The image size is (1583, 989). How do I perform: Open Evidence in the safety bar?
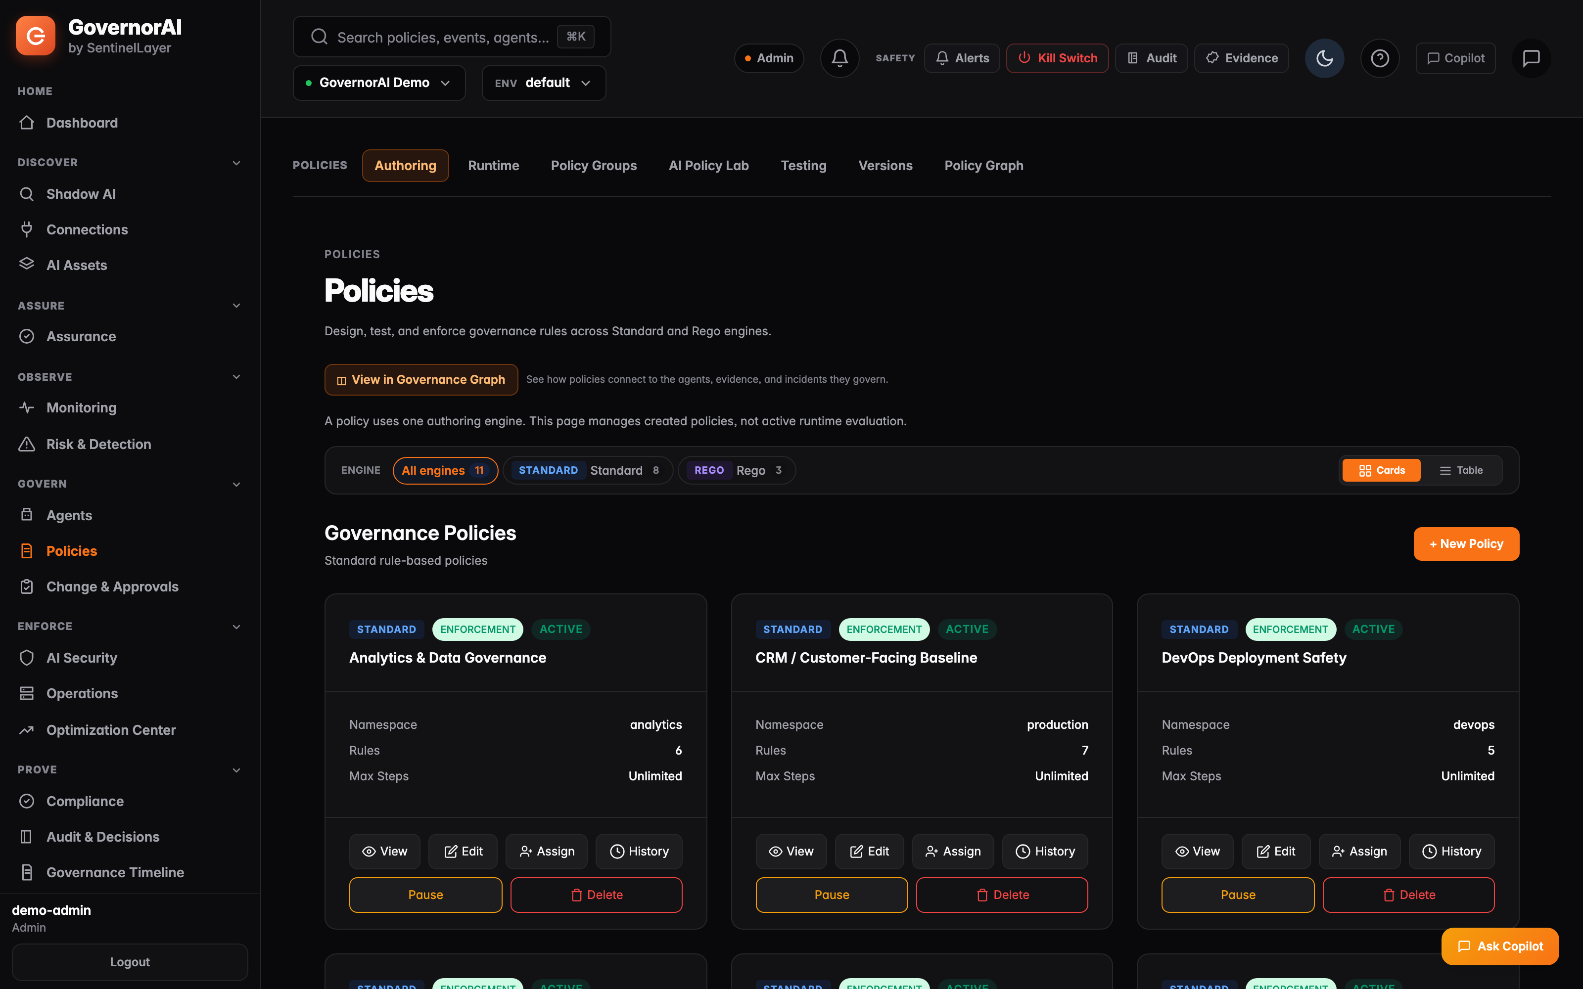click(x=1241, y=58)
